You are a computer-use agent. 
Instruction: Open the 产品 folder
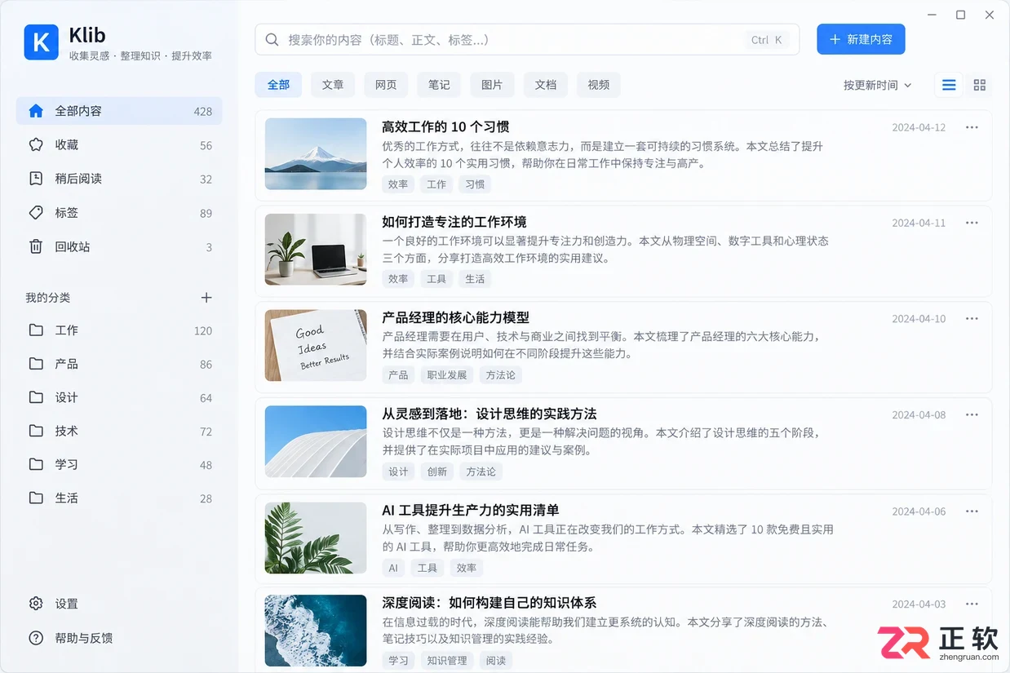click(x=119, y=364)
